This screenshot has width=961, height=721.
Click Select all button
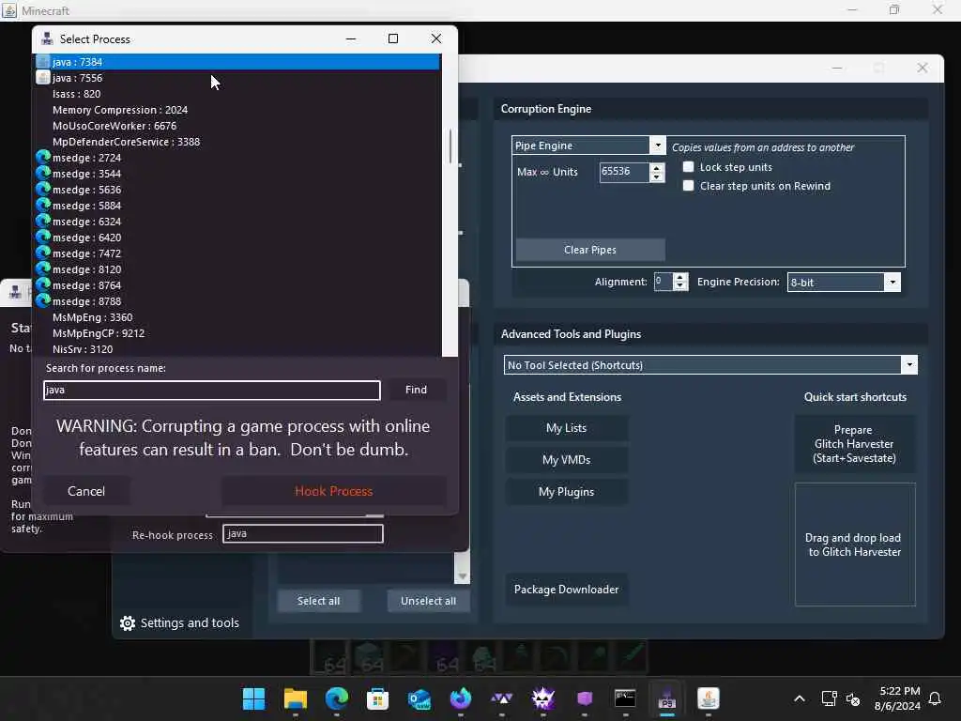pos(319,601)
